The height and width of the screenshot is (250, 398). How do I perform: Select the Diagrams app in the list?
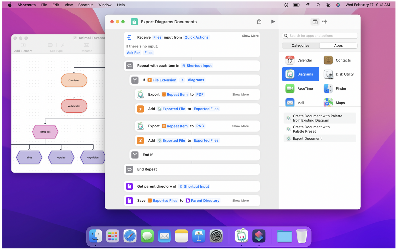pyautogui.click(x=300, y=74)
